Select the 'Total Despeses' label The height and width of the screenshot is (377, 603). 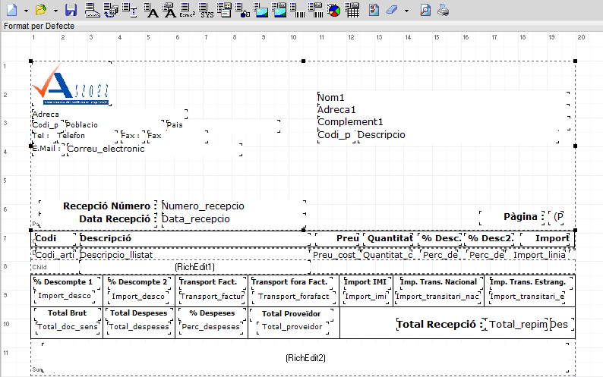tap(138, 313)
